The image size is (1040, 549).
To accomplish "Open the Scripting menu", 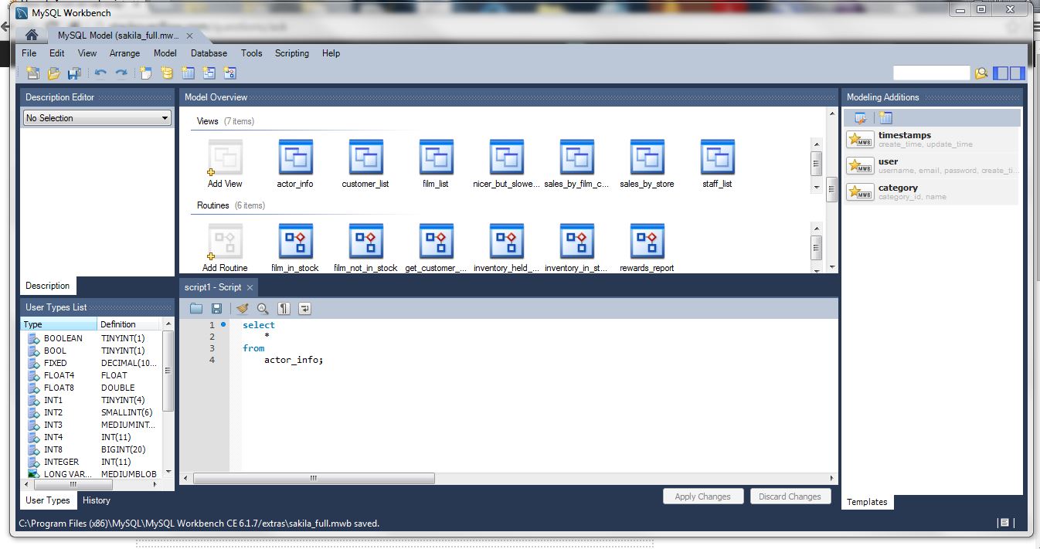I will point(292,53).
